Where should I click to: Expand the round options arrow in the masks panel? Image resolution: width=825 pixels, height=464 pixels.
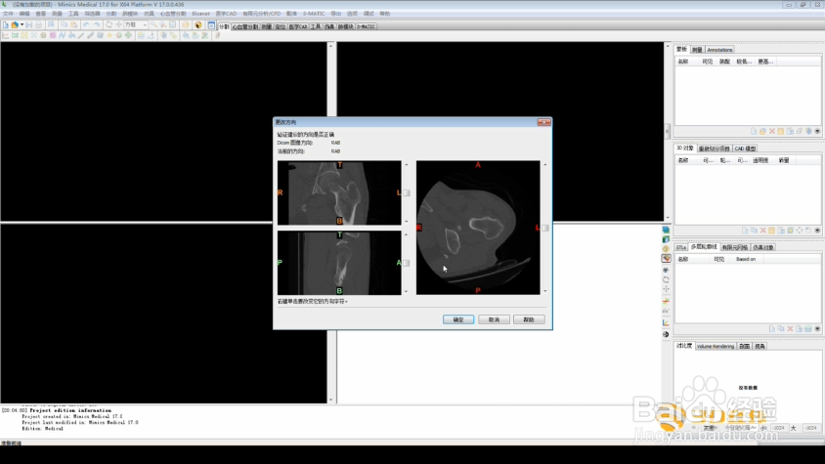817,131
